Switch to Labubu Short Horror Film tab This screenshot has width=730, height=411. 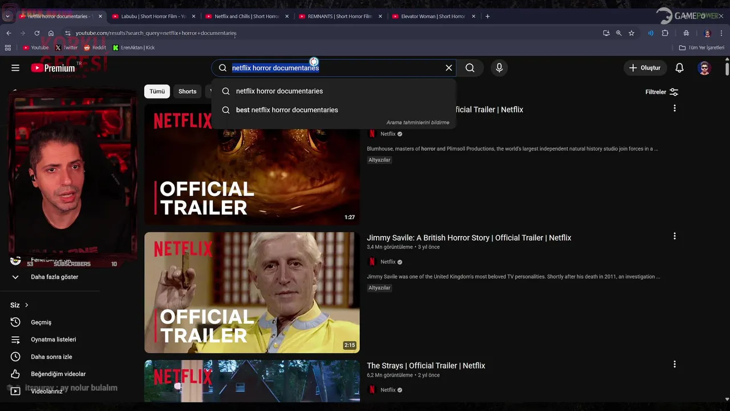pos(153,17)
